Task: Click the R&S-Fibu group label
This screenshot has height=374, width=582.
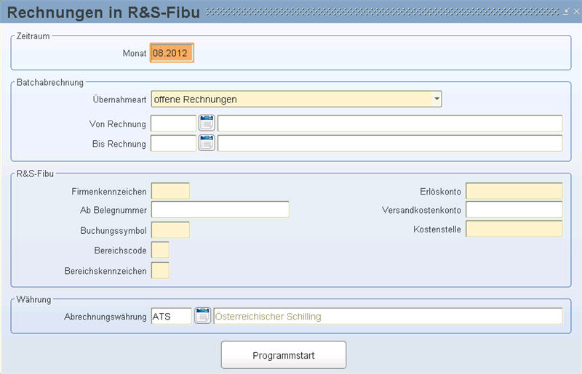Action: (35, 174)
